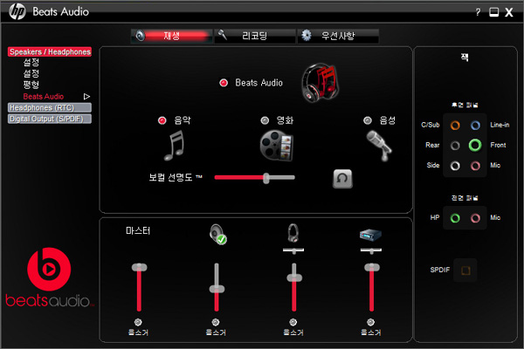Viewport: 524px width, 349px height.
Task: Mute the digital output volume channel
Action: coord(370,322)
